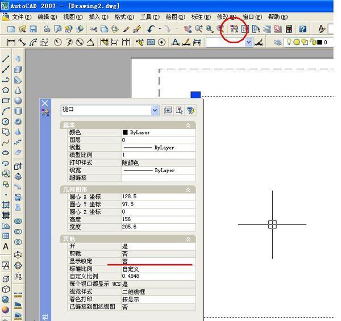Click the 自定义比例 value field 0.4848
Viewport: 341px width, 321px height.
point(157,277)
